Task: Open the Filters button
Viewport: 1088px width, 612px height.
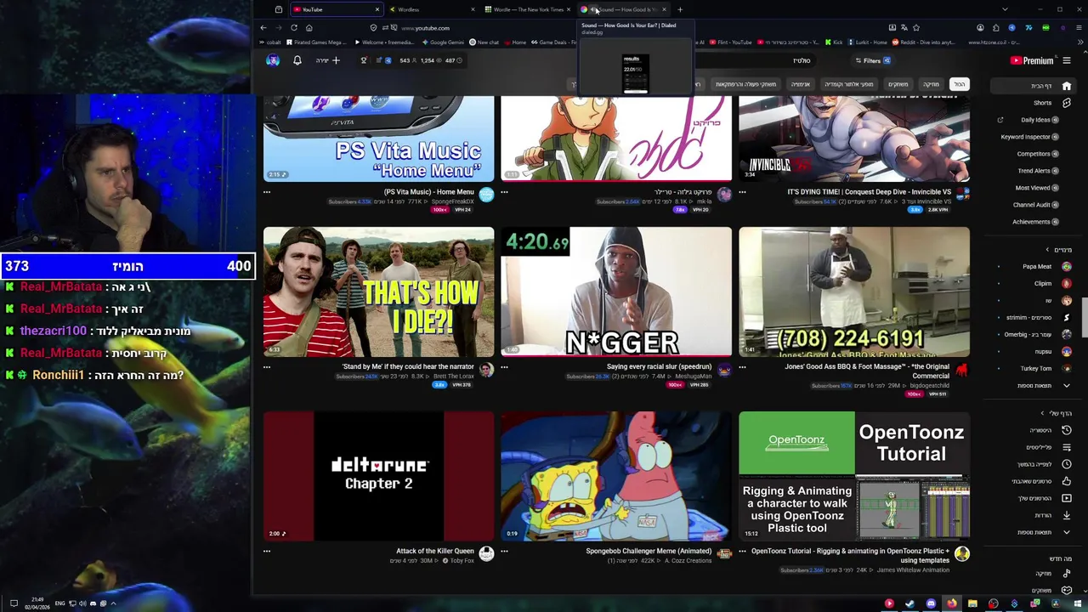Action: click(x=872, y=60)
